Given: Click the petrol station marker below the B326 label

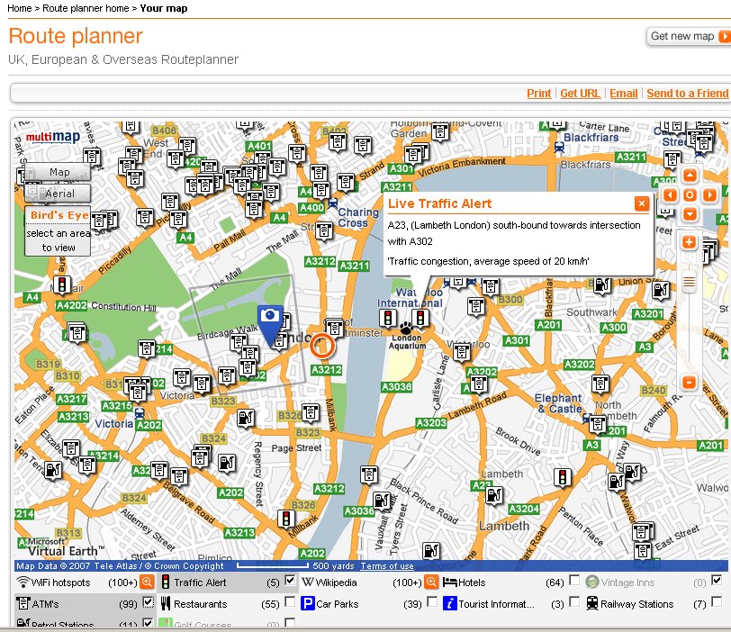Looking at the screenshot, I should click(x=246, y=418).
